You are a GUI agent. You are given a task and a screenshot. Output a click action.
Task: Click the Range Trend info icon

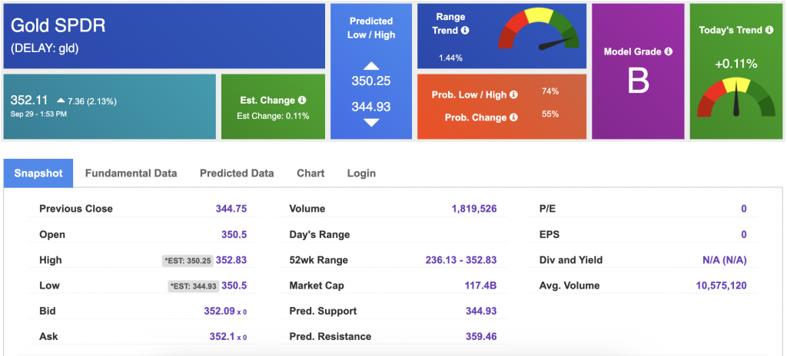click(465, 31)
